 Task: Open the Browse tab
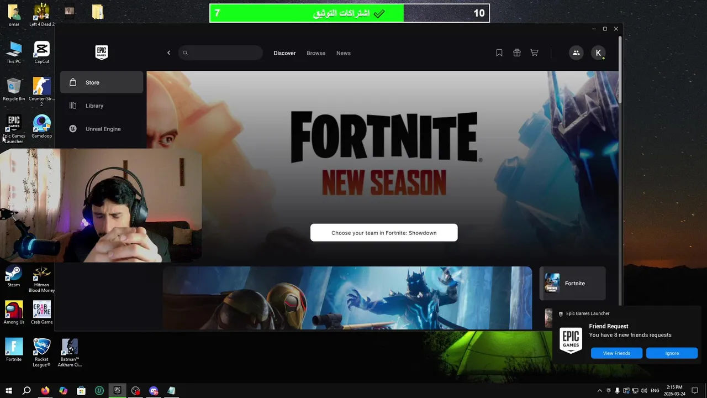316,53
